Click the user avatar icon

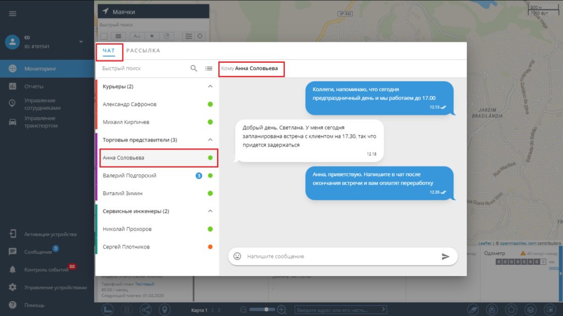(12, 42)
